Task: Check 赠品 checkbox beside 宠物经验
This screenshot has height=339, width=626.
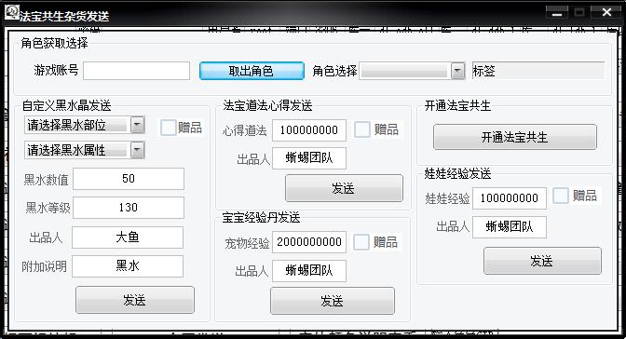Action: pyautogui.click(x=361, y=242)
